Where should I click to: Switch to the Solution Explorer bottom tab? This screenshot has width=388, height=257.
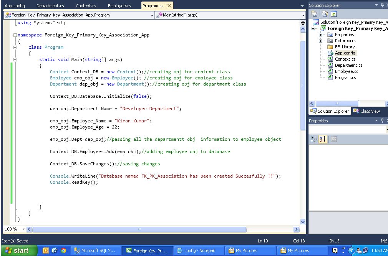330,111
